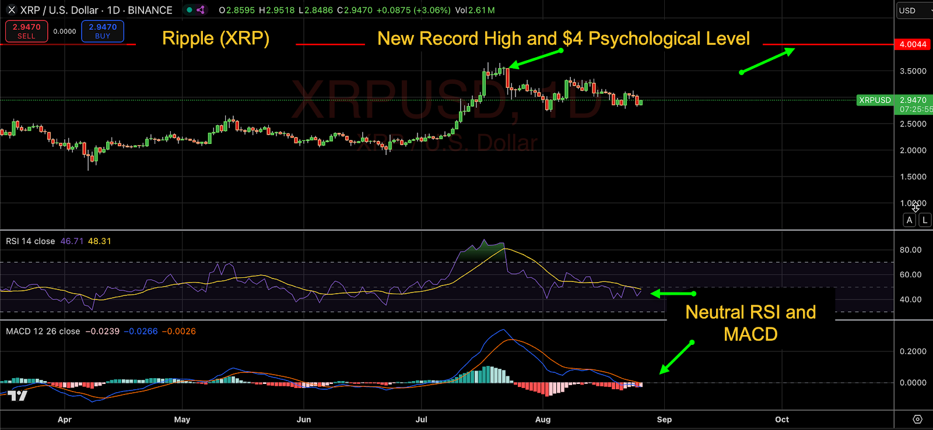Open chart settings via the gear icon
The height and width of the screenshot is (430, 933).
[917, 420]
